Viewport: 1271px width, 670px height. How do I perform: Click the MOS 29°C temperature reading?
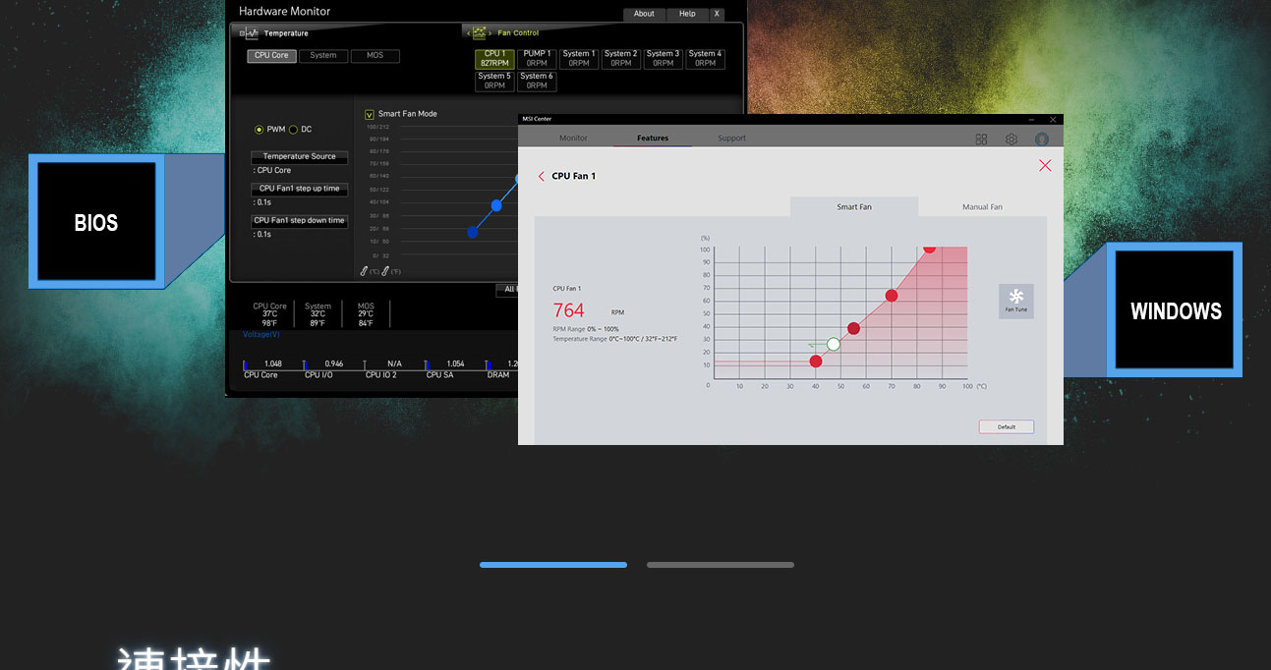click(366, 314)
